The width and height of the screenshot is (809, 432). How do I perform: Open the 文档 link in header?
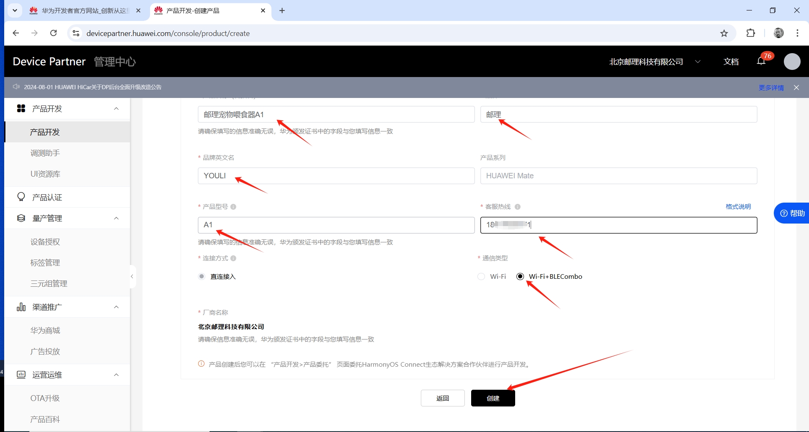pyautogui.click(x=731, y=62)
